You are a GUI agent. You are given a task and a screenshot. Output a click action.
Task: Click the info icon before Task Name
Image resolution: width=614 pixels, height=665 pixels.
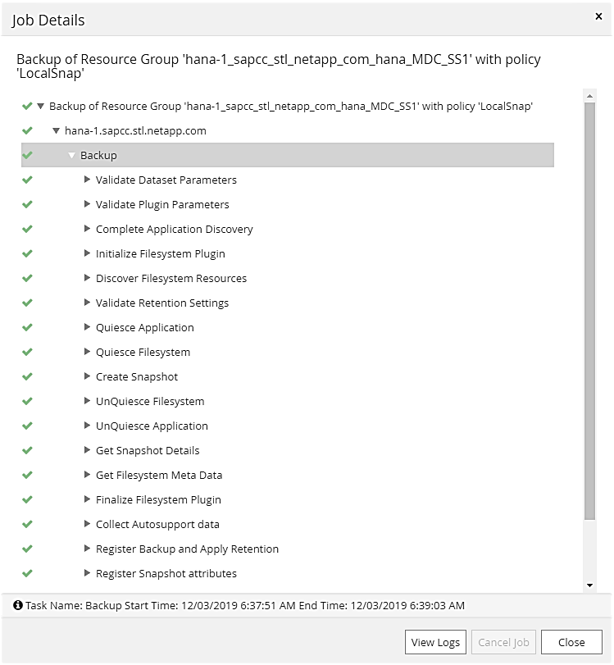(x=17, y=605)
